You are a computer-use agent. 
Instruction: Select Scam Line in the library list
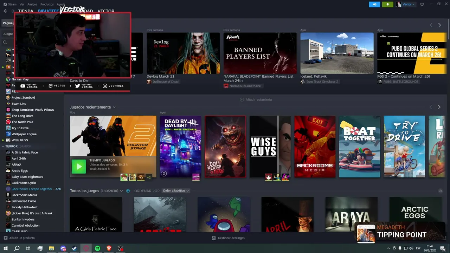point(19,104)
